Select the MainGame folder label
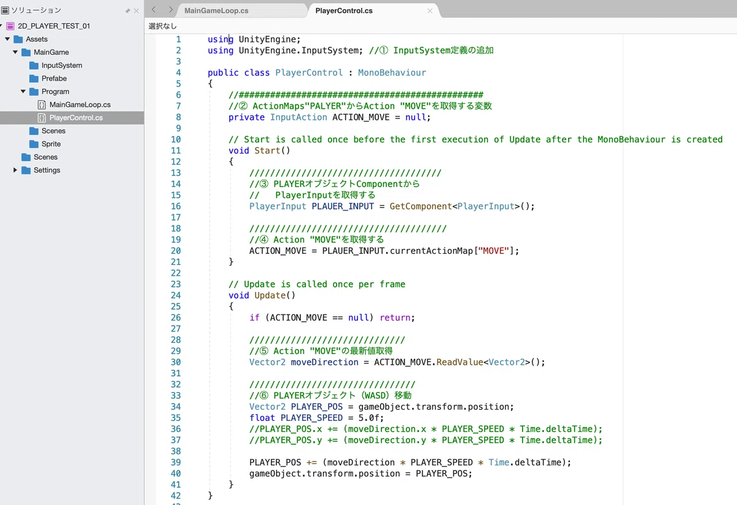Viewport: 737px width, 505px height. [x=51, y=52]
